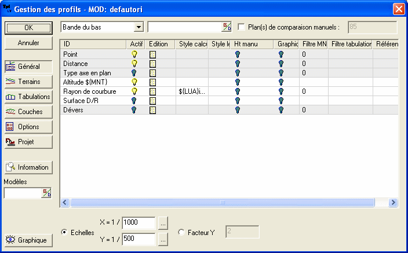Click the picker icon beside top text field
408x253 pixels.
(227, 27)
